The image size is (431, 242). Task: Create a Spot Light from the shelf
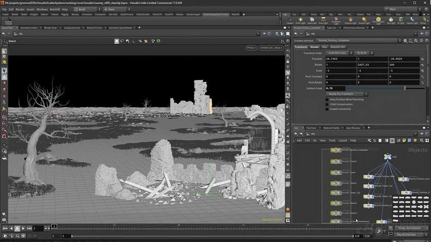point(312,21)
